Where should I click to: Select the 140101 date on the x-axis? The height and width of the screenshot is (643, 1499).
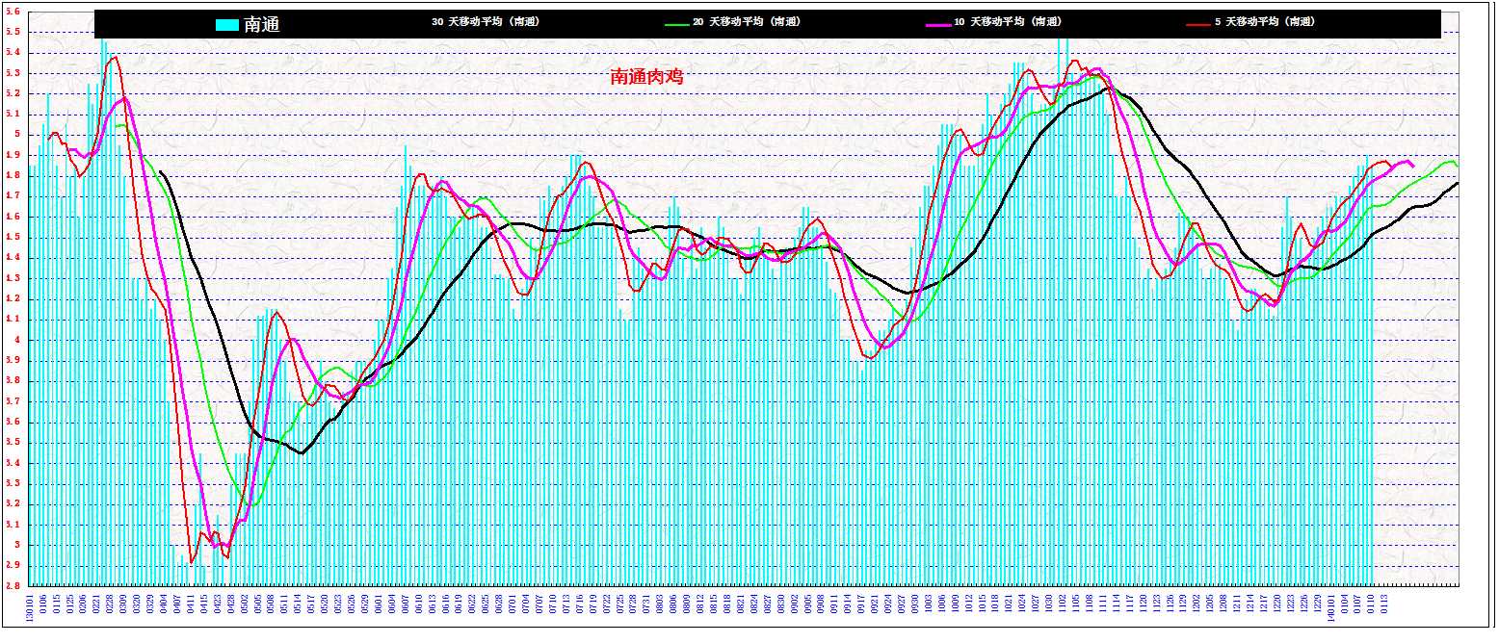1330,606
